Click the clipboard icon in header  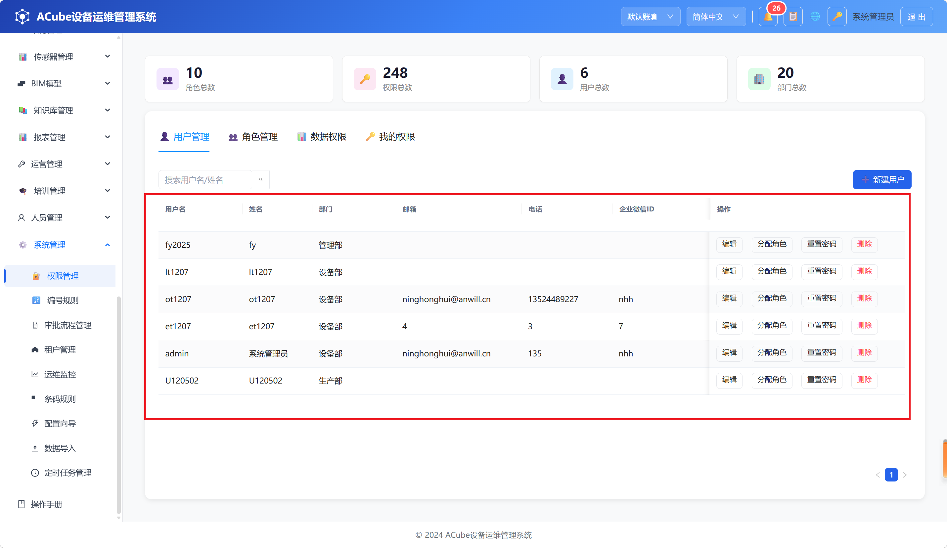pos(793,17)
